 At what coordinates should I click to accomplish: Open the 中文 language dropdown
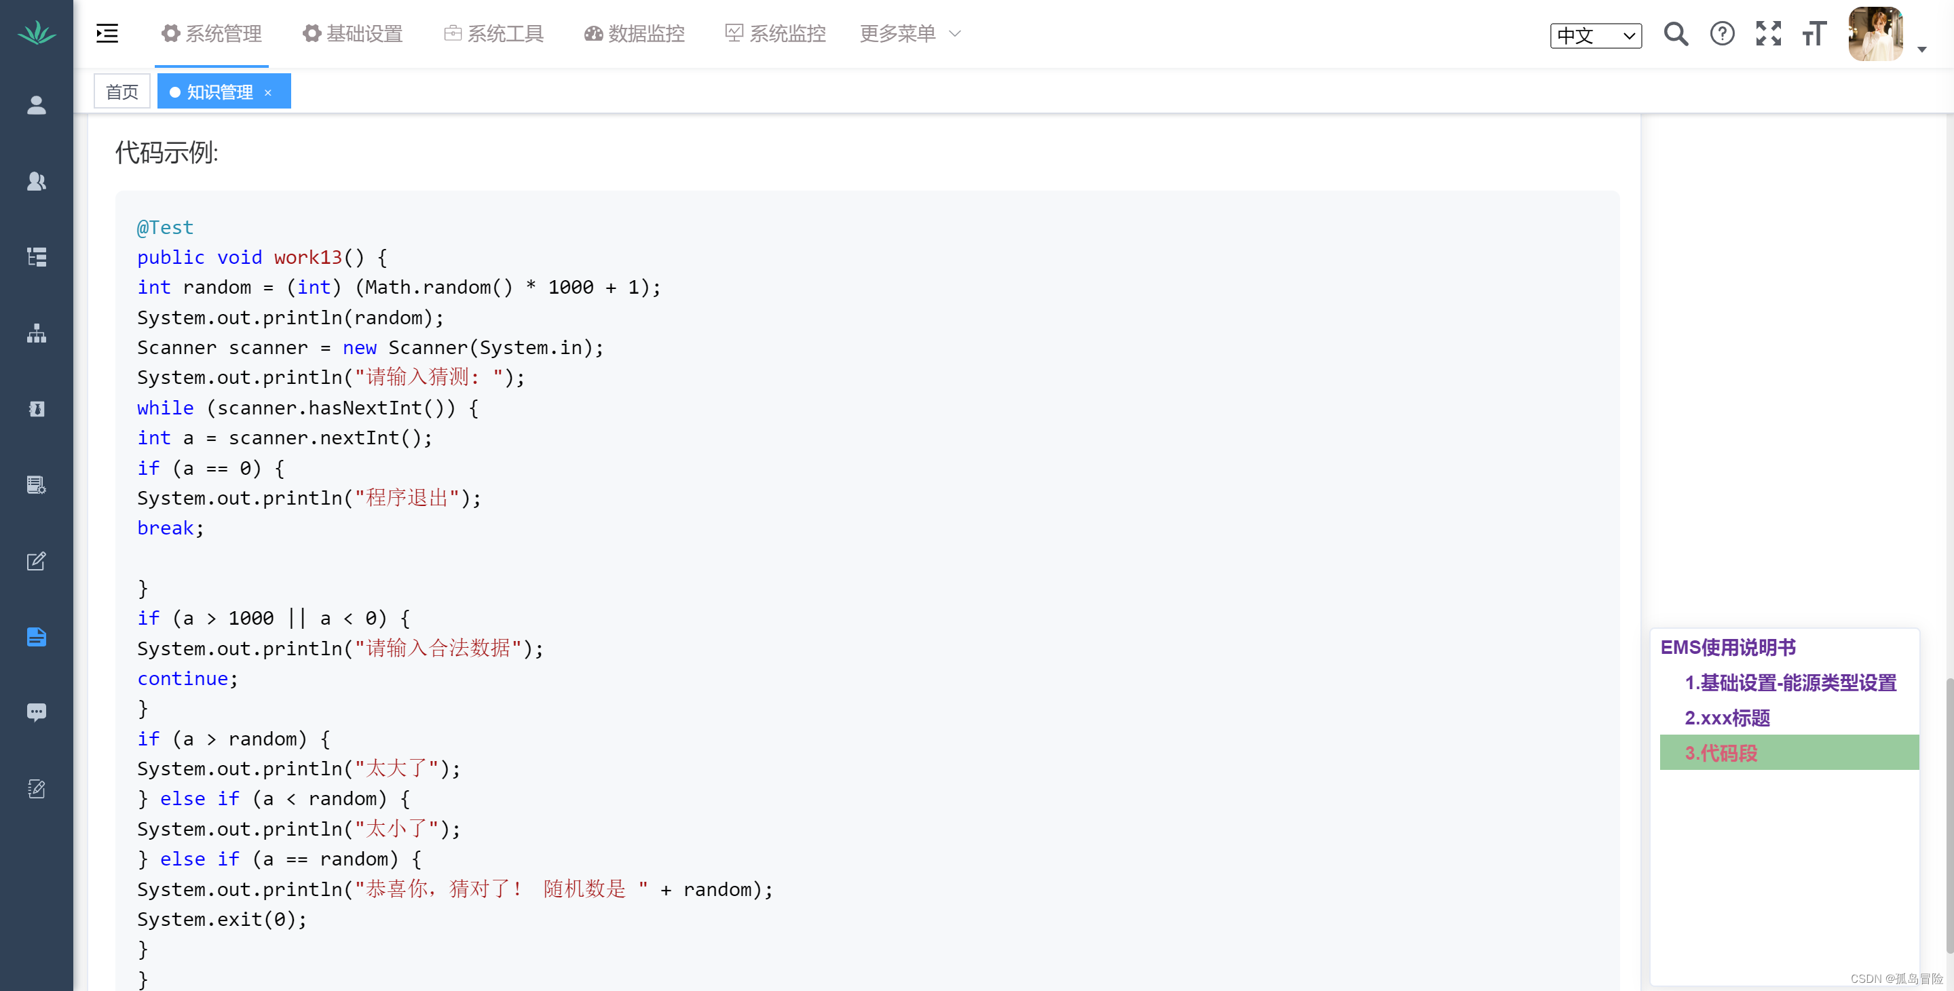[1596, 33]
